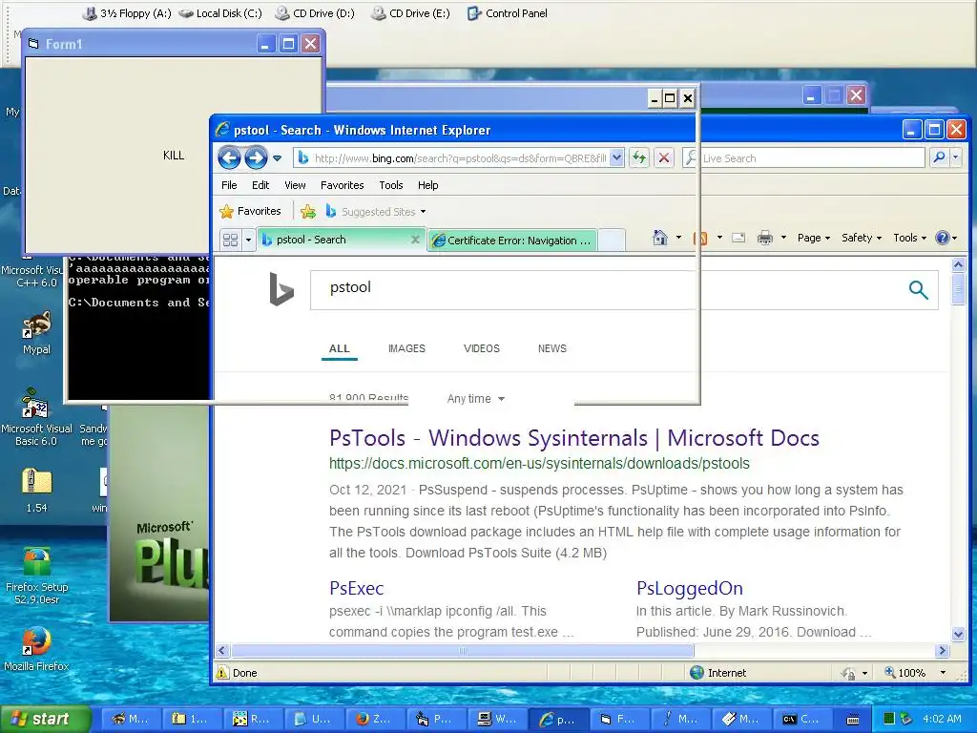Click the KILL label in Form1

click(174, 156)
